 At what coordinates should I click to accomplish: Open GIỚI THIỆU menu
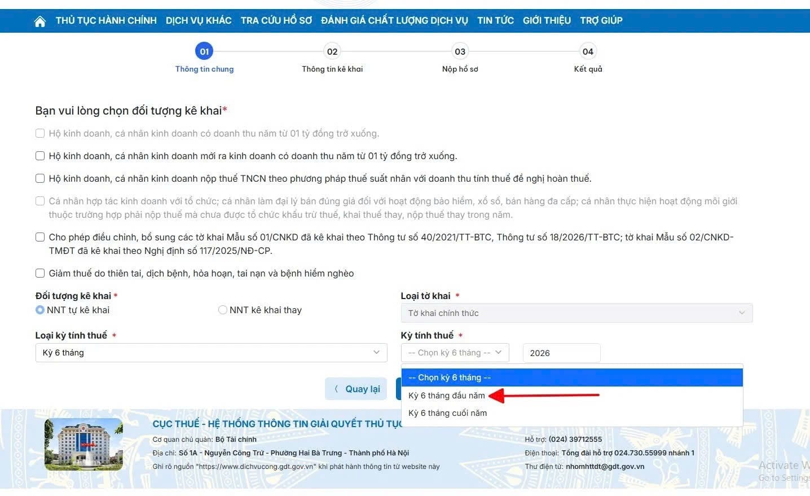pos(547,20)
